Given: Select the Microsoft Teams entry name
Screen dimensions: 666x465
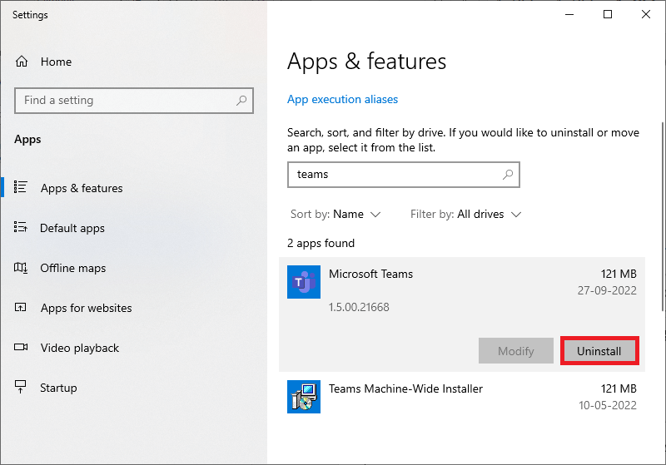Looking at the screenshot, I should point(370,274).
